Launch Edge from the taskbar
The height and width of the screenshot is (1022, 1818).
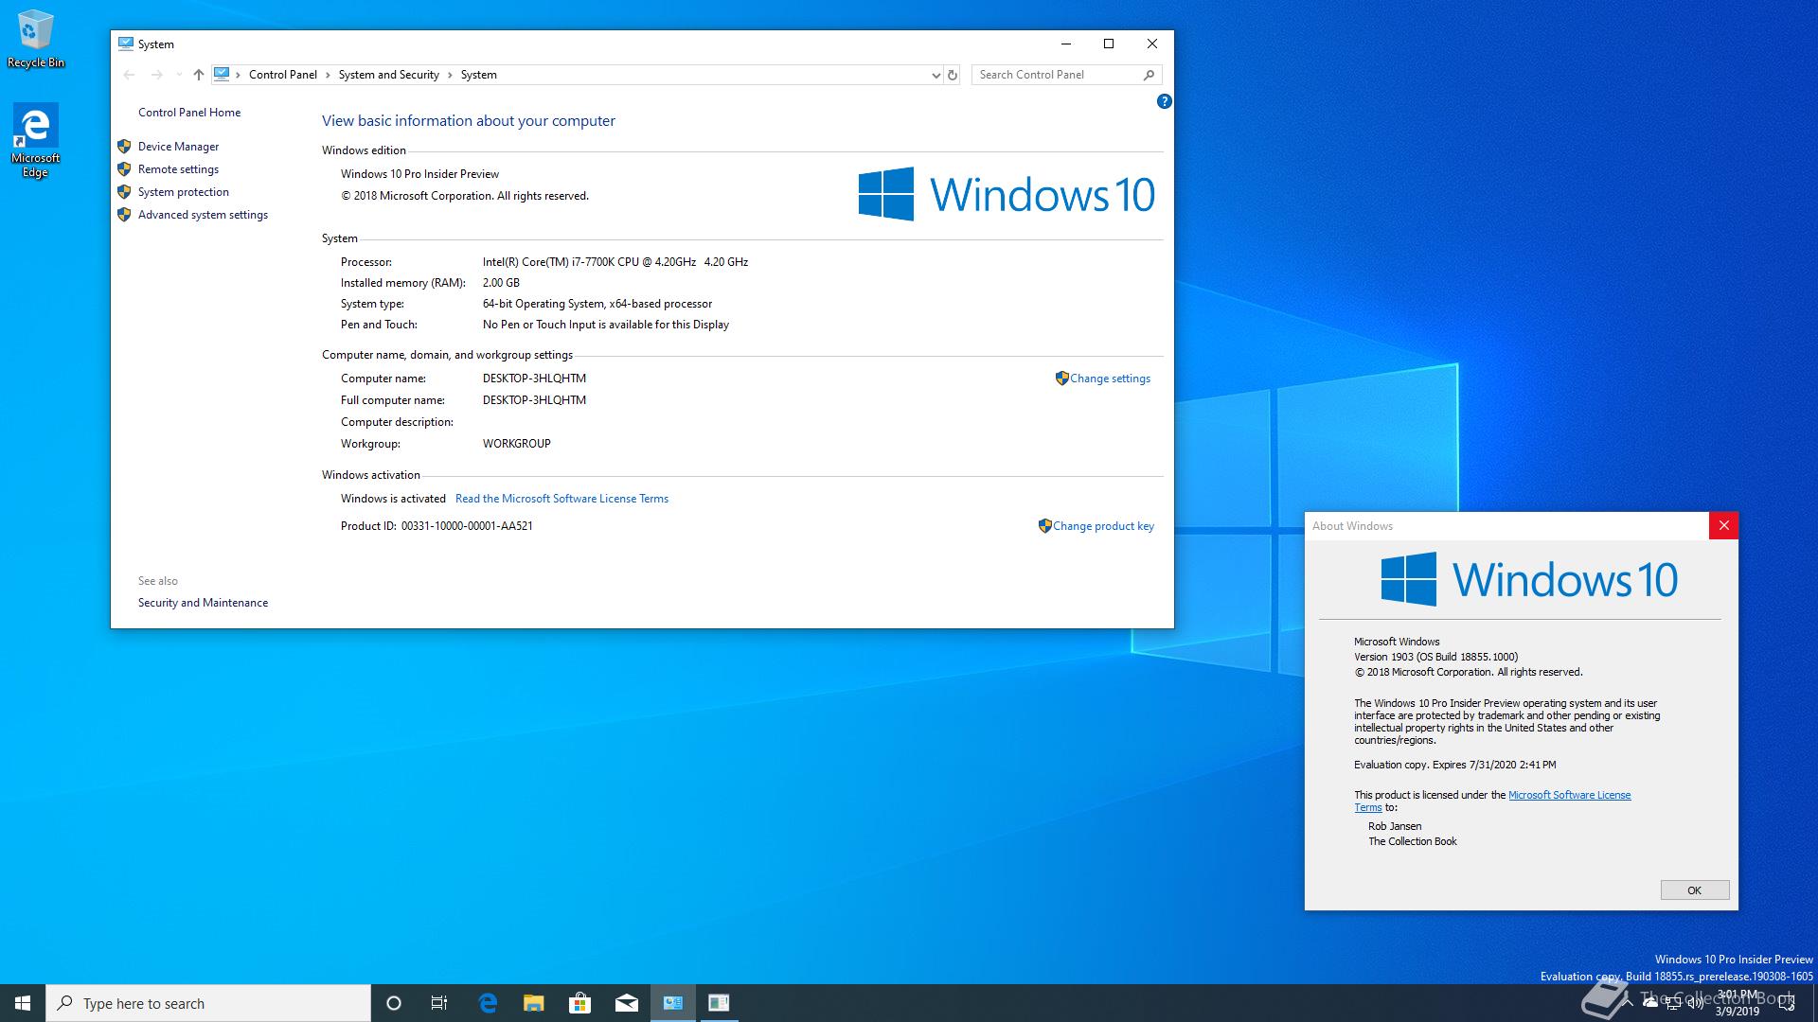point(488,1003)
